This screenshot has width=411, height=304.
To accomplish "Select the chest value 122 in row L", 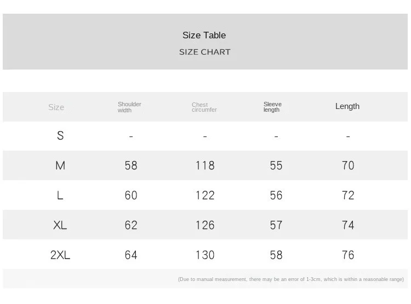I will [x=205, y=195].
